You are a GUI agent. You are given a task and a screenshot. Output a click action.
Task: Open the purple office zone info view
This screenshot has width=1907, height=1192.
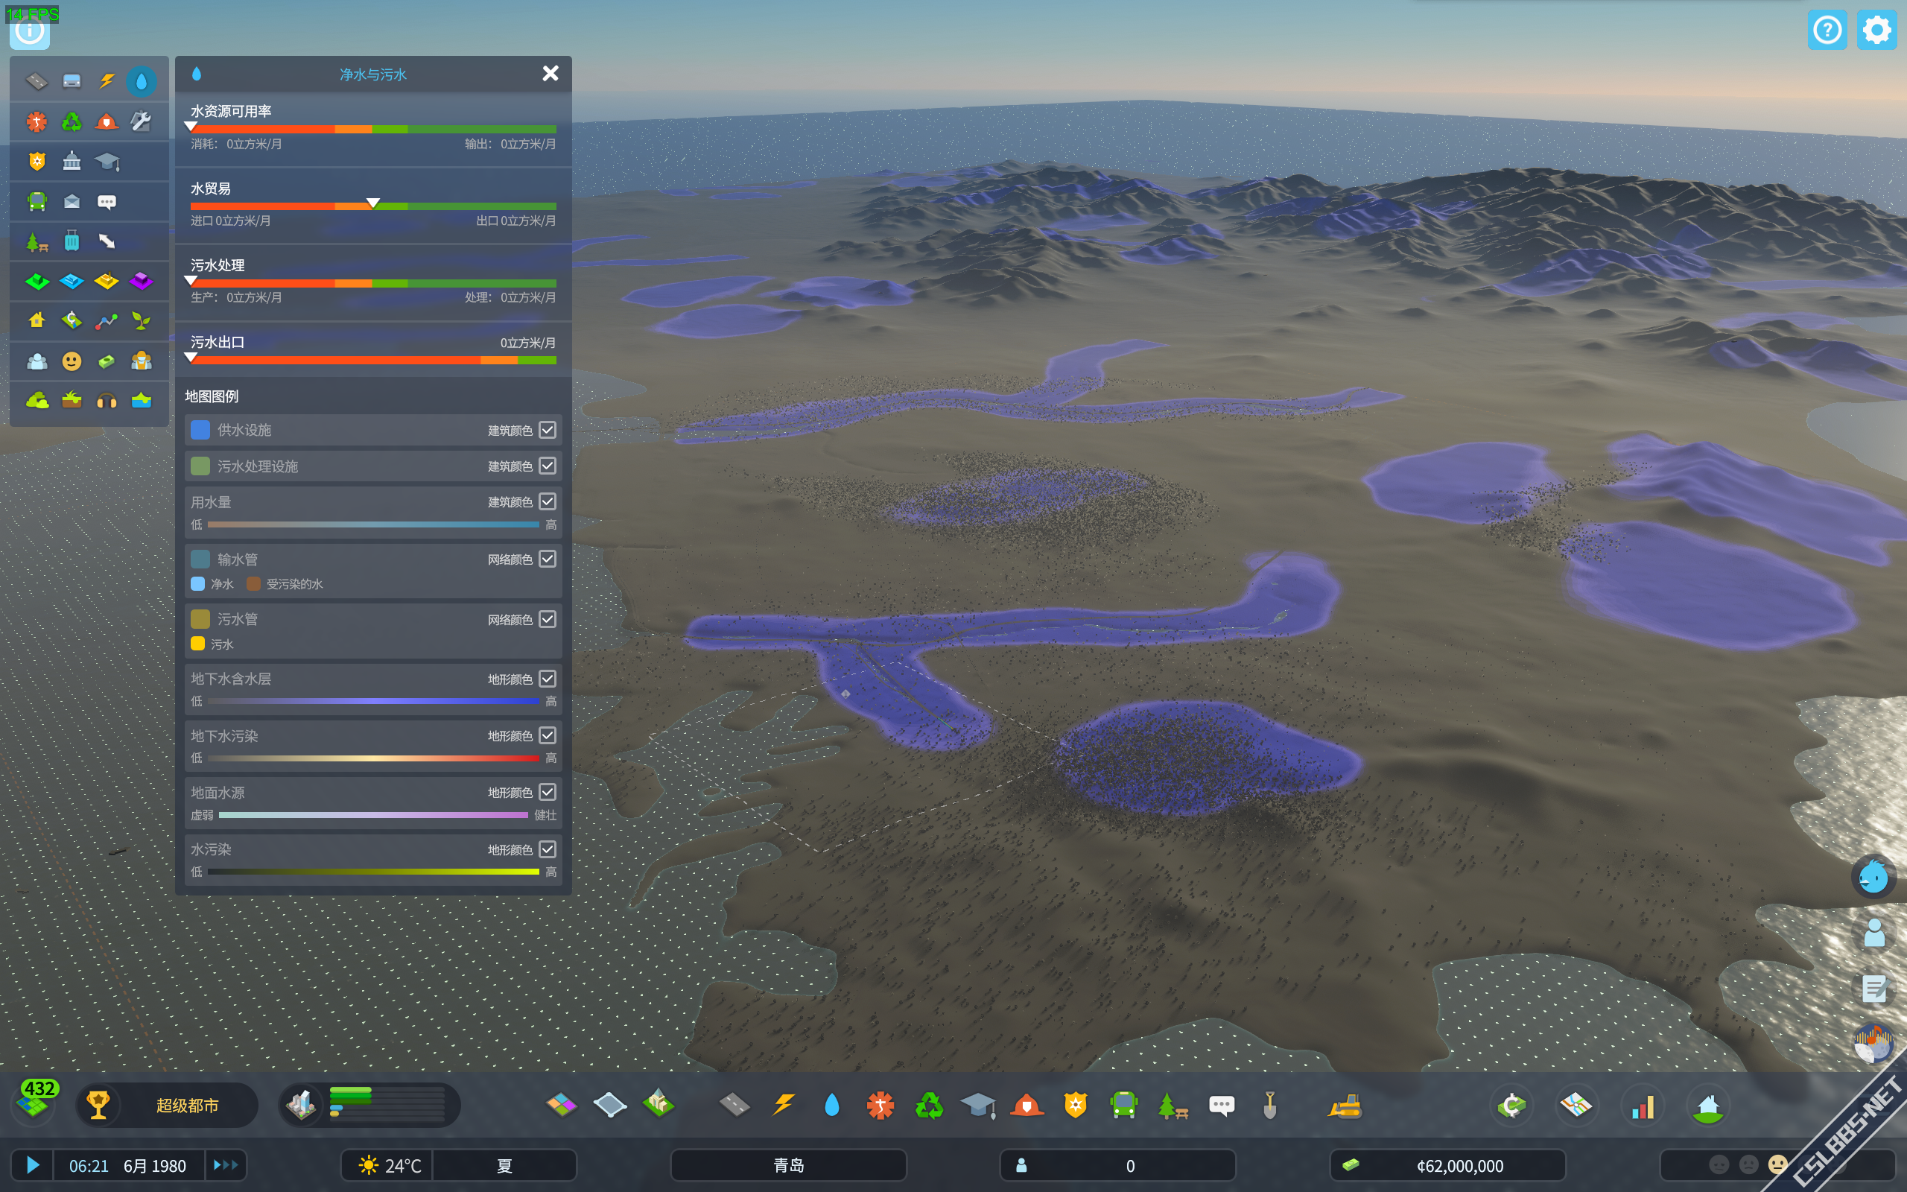point(141,282)
